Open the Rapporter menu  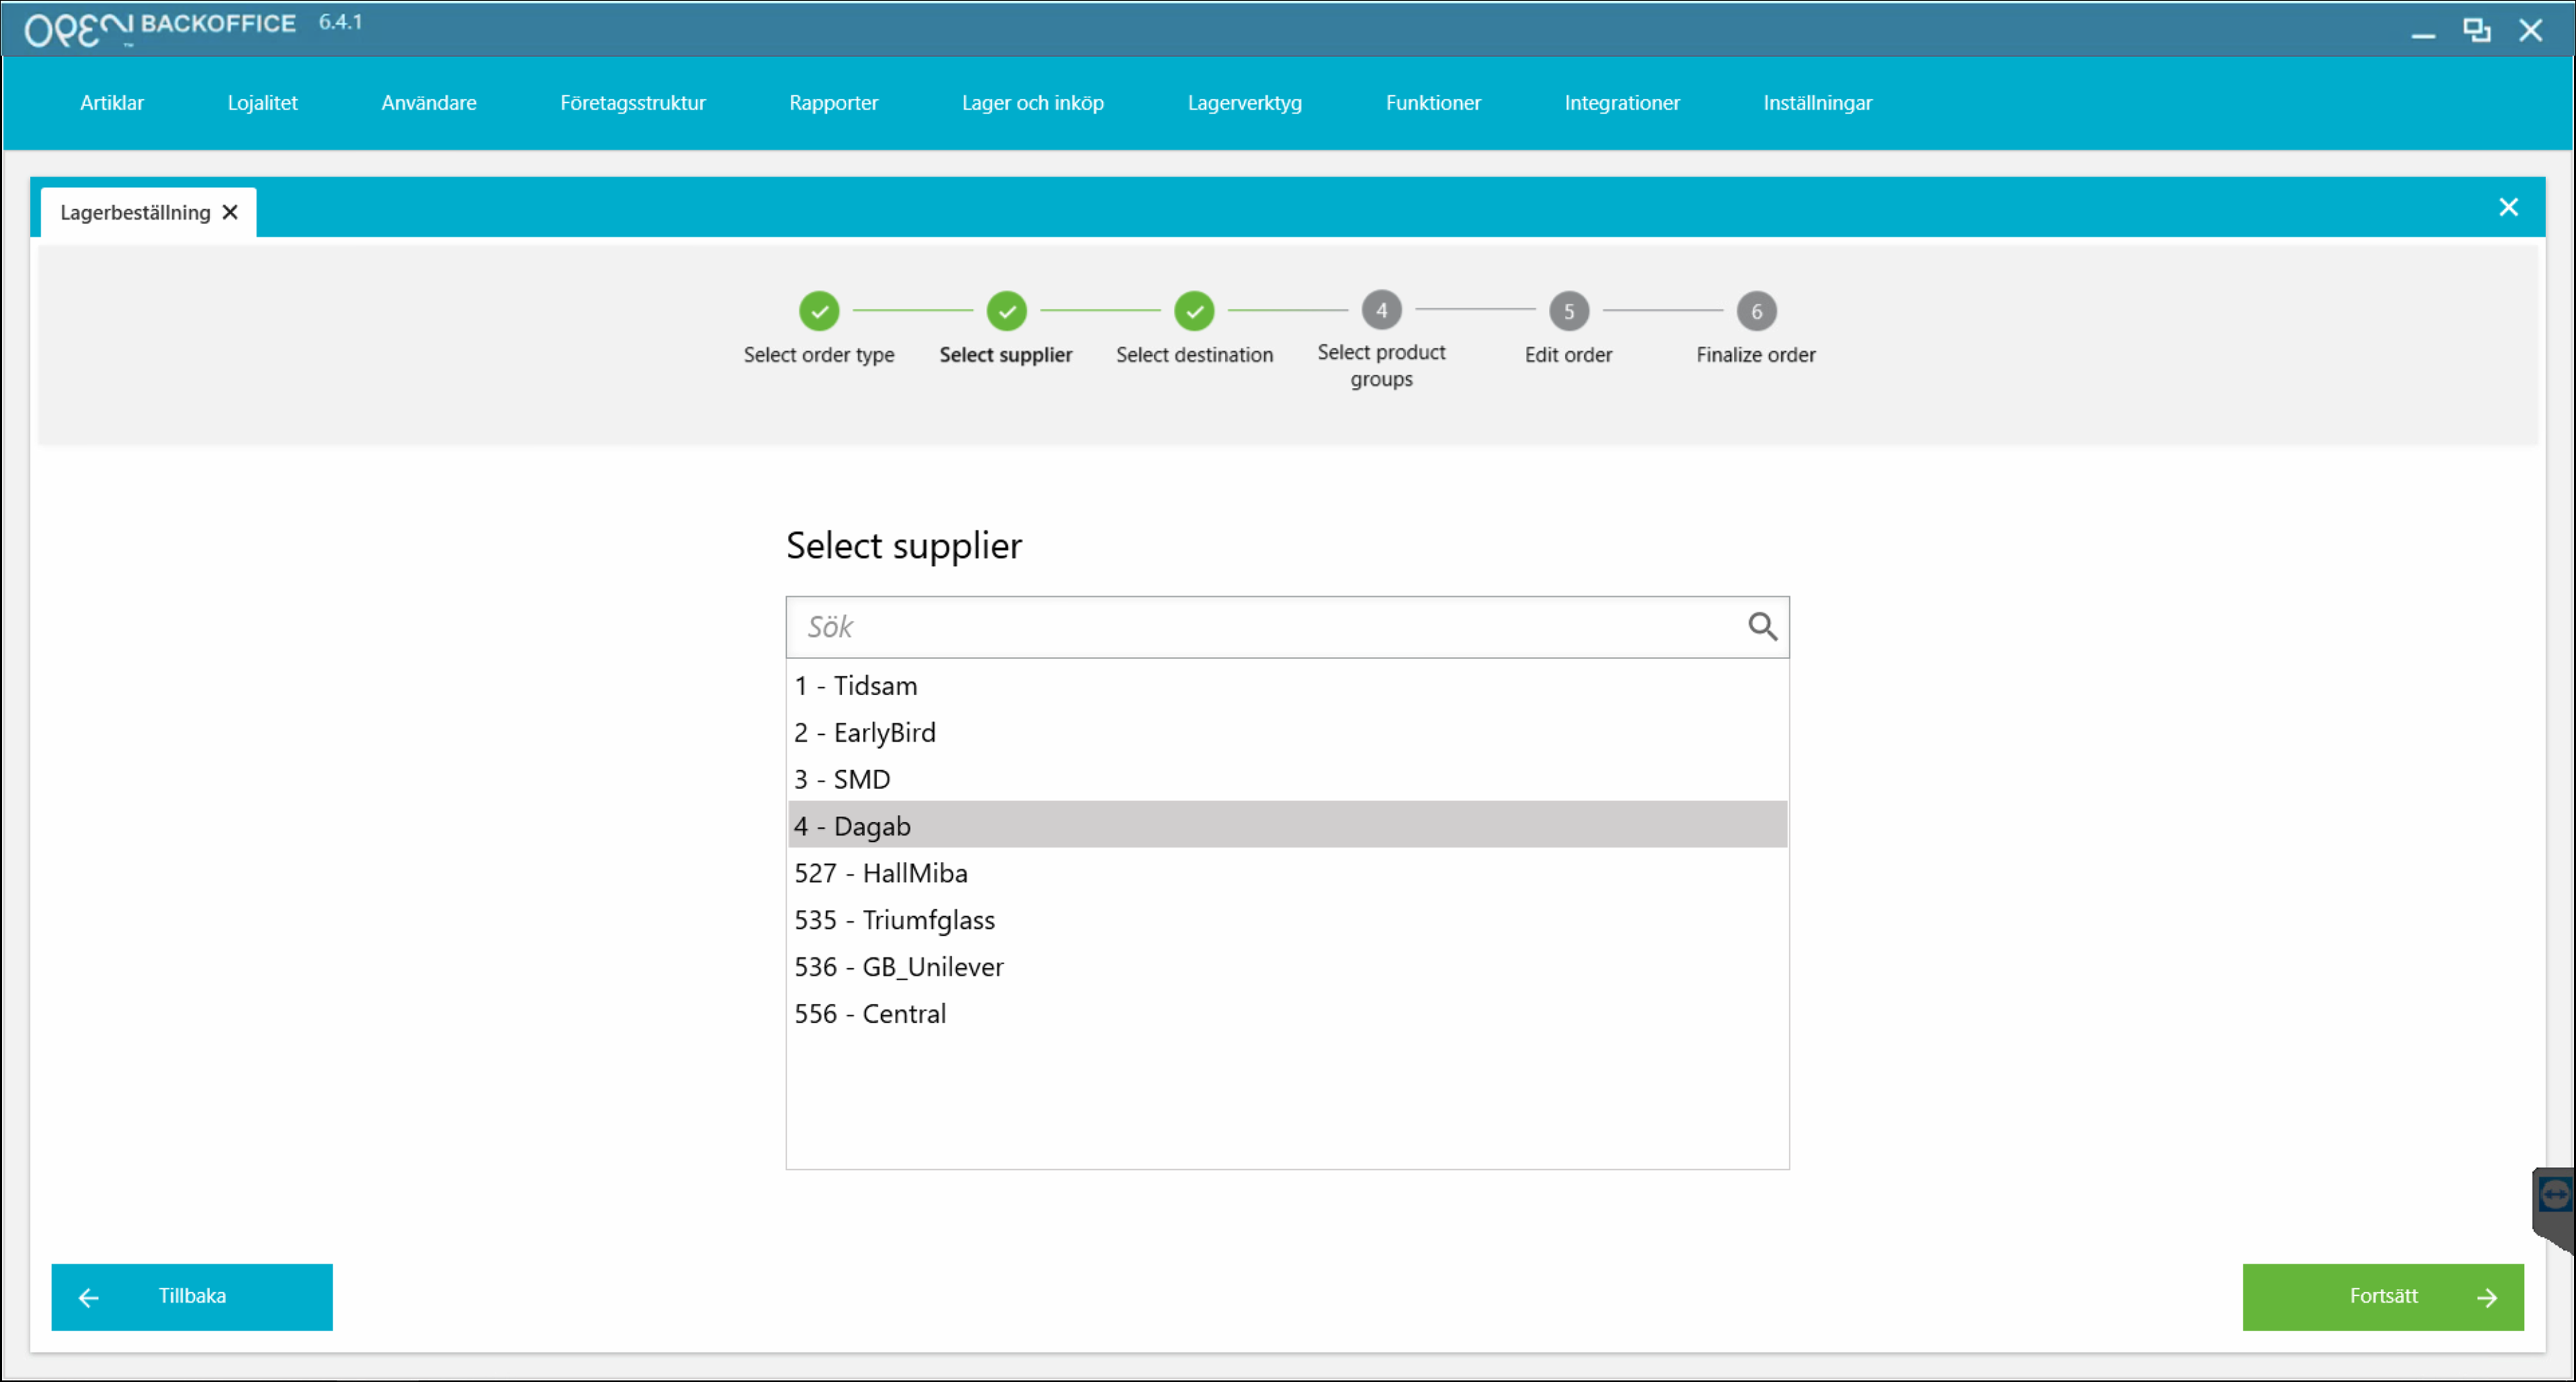coord(833,103)
